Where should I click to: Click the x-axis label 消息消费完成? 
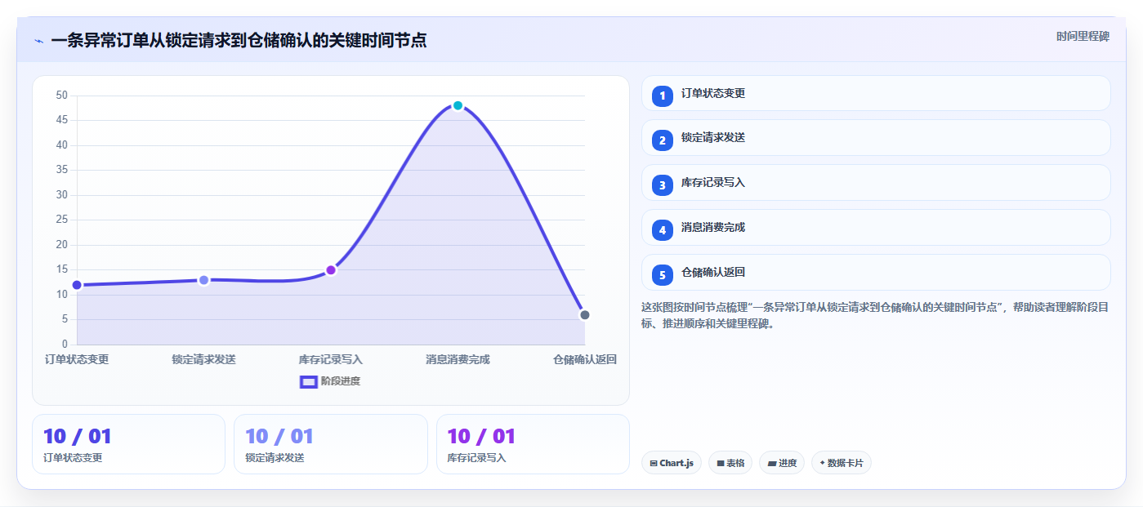458,359
